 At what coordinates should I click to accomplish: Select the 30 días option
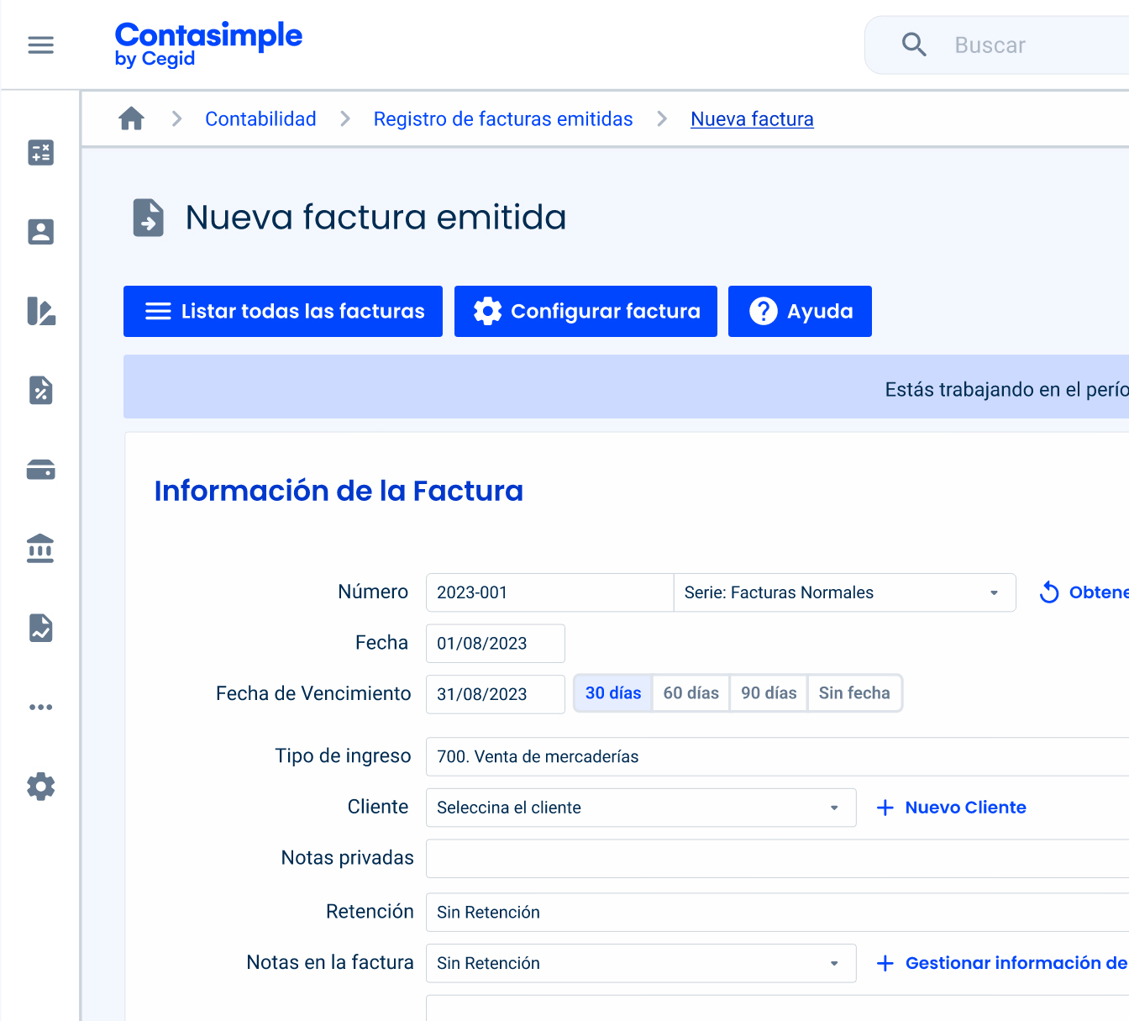(613, 693)
